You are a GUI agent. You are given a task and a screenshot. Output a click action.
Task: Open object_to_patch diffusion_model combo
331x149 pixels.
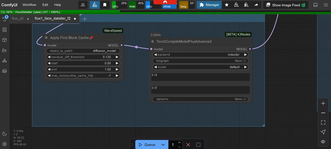tap(83, 51)
